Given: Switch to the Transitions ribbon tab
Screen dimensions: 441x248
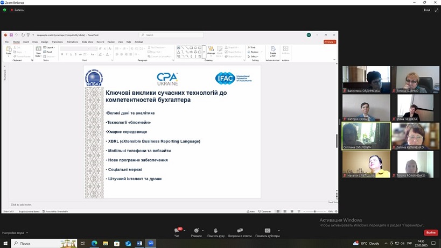Looking at the screenshot, I should 57,42.
